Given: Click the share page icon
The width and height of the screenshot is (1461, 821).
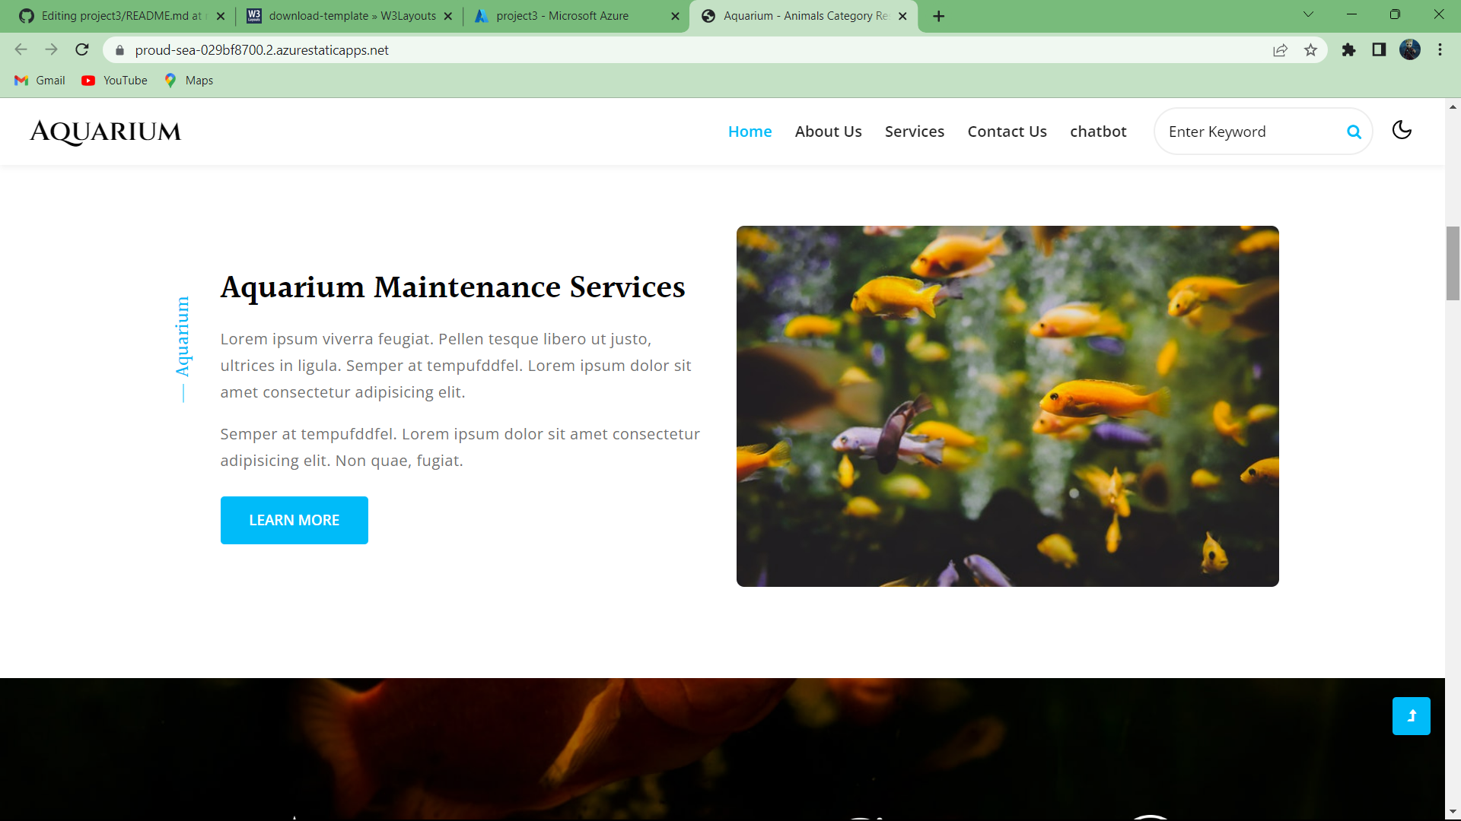Looking at the screenshot, I should click(1280, 50).
